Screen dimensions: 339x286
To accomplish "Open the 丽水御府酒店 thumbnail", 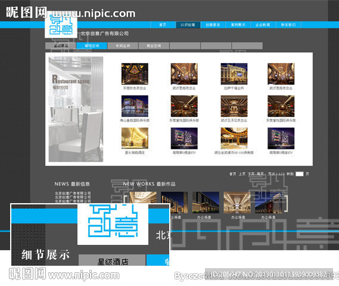I will [135, 138].
